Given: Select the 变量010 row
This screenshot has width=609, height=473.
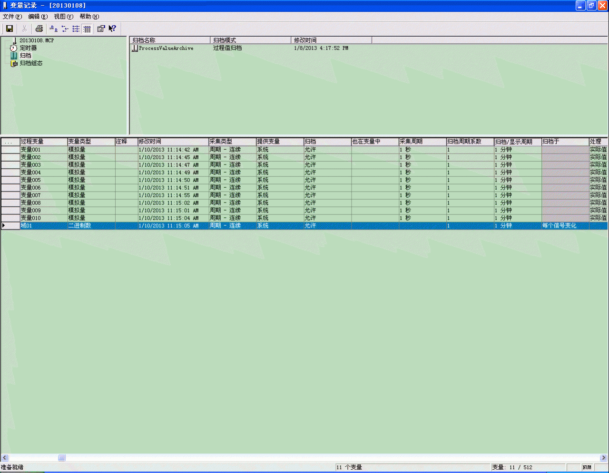Looking at the screenshot, I should [x=304, y=218].
